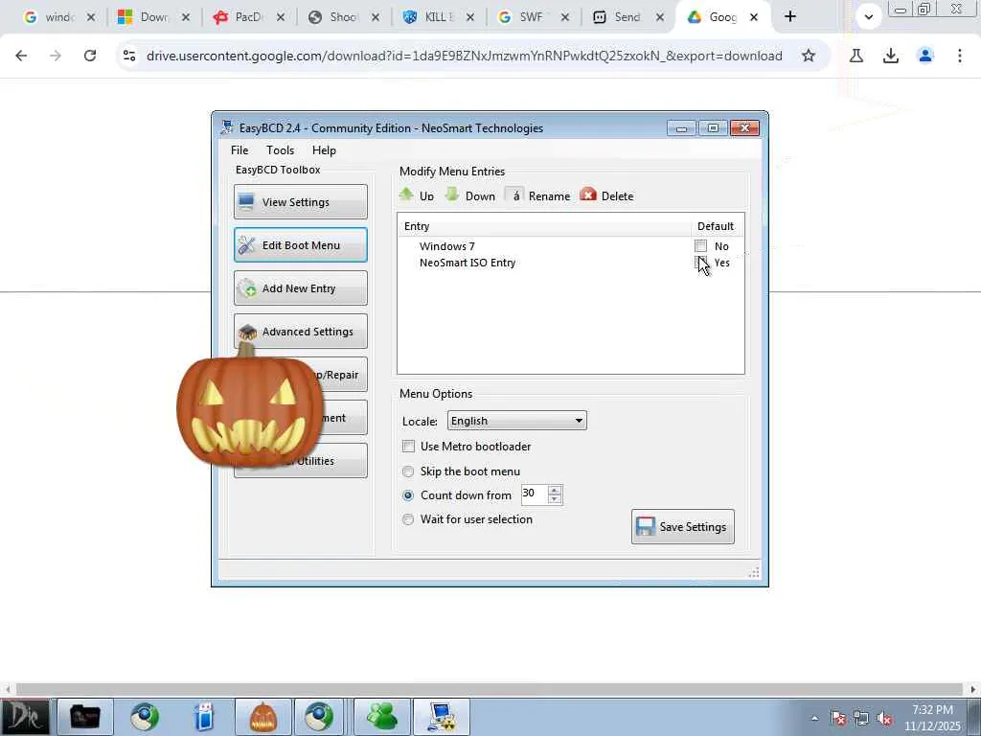Click the muted volume tray icon
Image resolution: width=981 pixels, height=736 pixels.
[x=885, y=718]
